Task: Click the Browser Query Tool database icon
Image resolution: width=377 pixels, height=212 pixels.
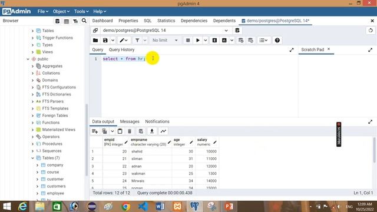Action: (x=57, y=21)
